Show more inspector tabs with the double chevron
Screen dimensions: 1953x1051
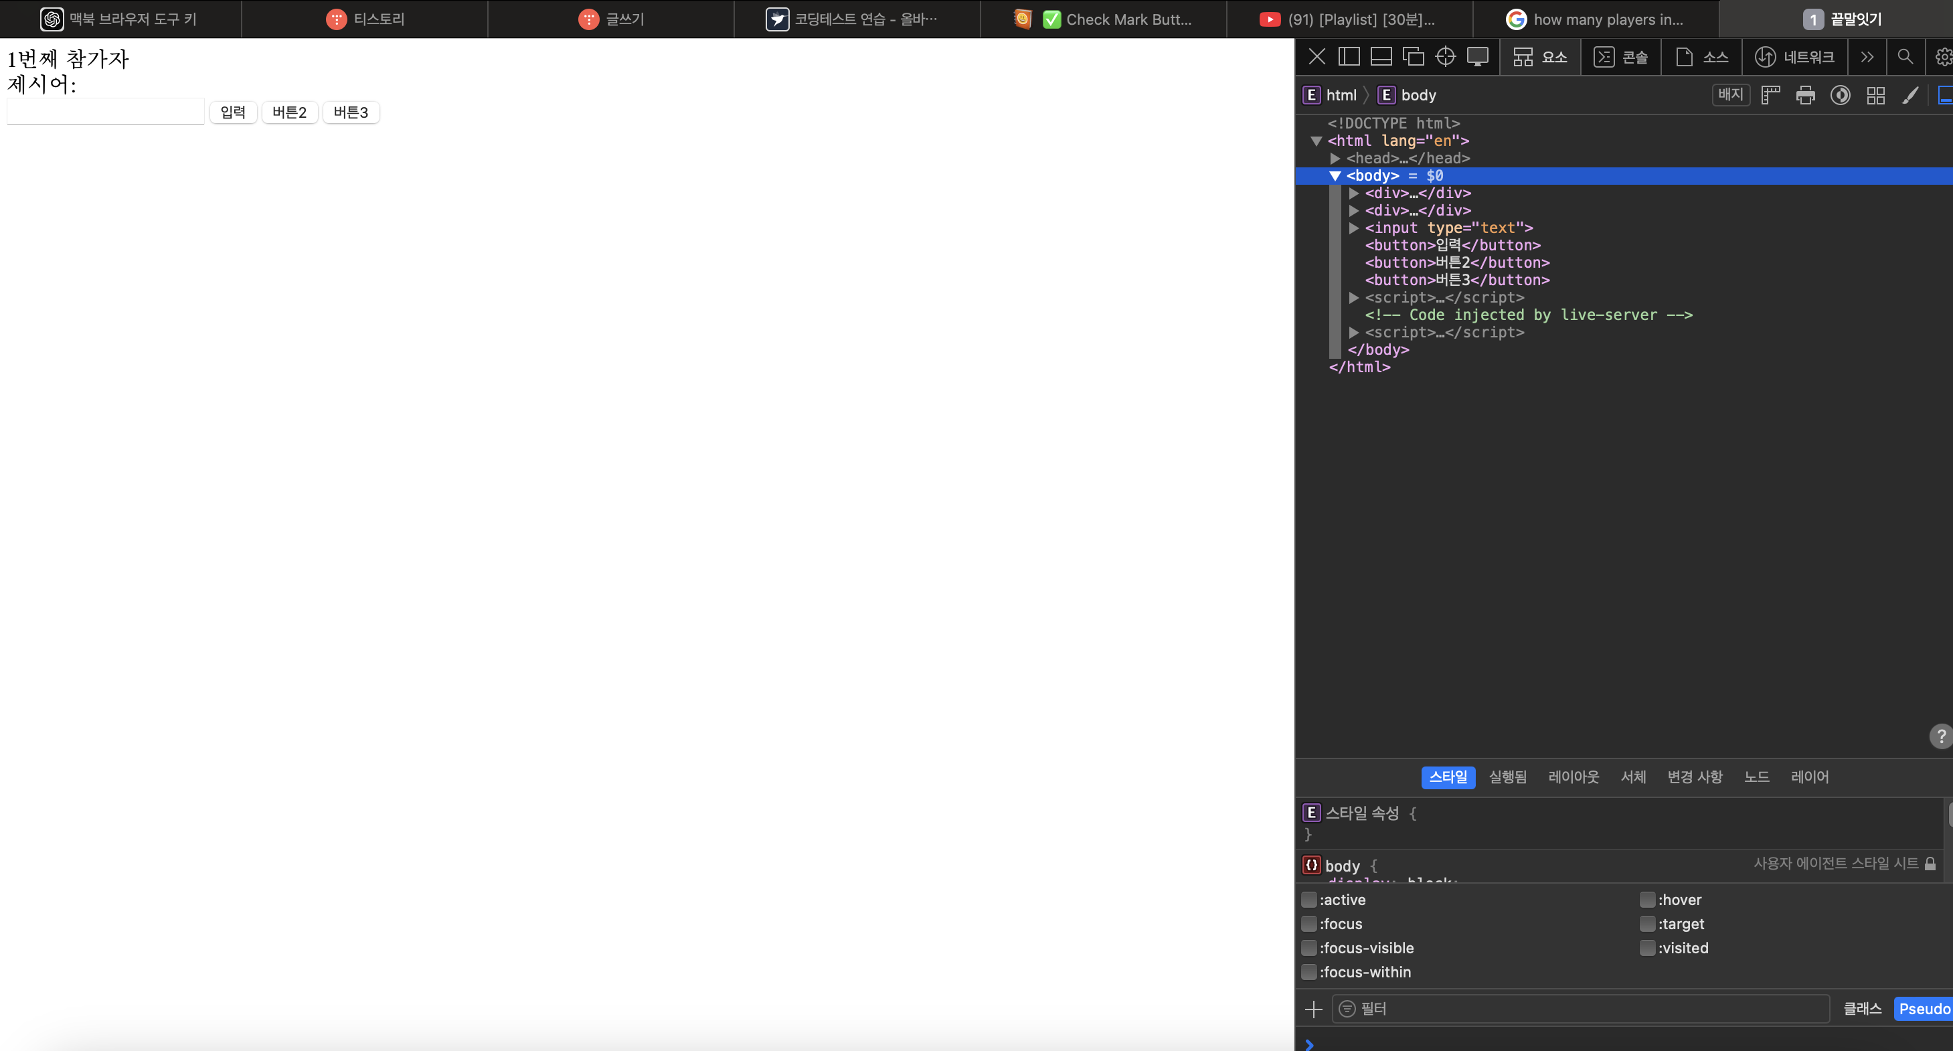click(1867, 57)
